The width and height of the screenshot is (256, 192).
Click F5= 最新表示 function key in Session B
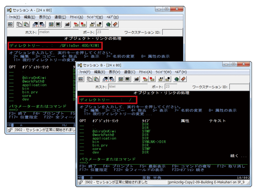(x=153, y=166)
